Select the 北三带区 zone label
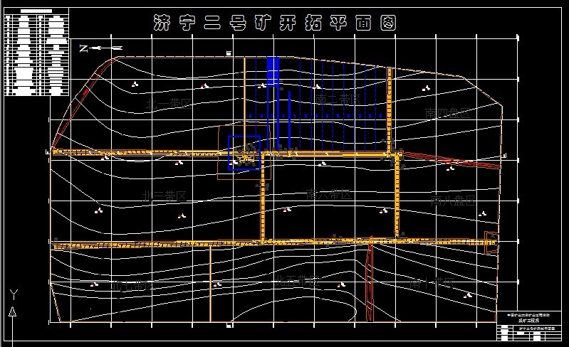The image size is (569, 347). (165, 196)
